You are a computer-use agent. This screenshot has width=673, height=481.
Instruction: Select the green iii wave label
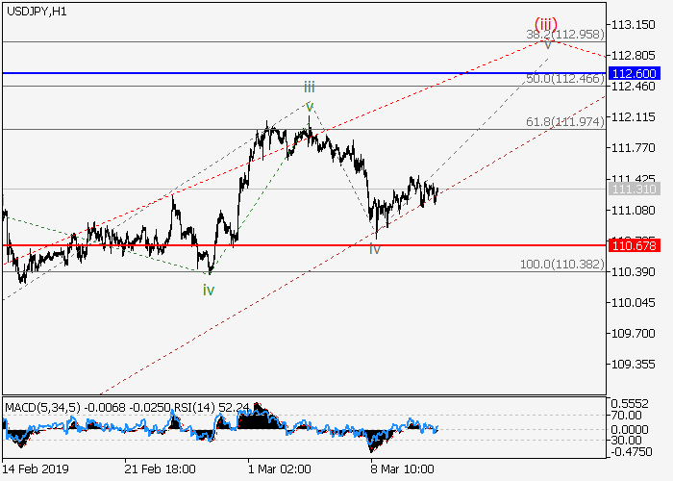pyautogui.click(x=310, y=87)
